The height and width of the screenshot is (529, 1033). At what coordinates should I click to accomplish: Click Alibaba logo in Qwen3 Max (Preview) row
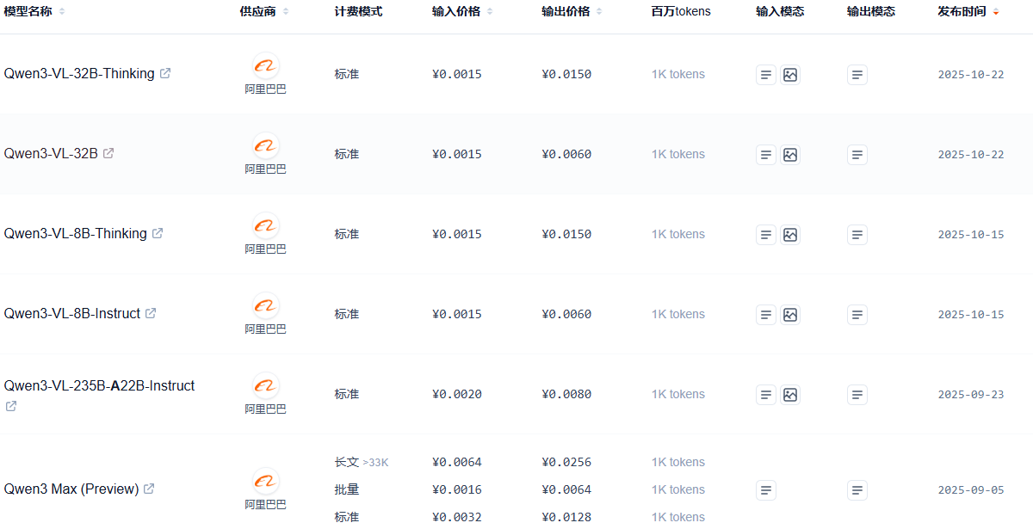click(265, 481)
